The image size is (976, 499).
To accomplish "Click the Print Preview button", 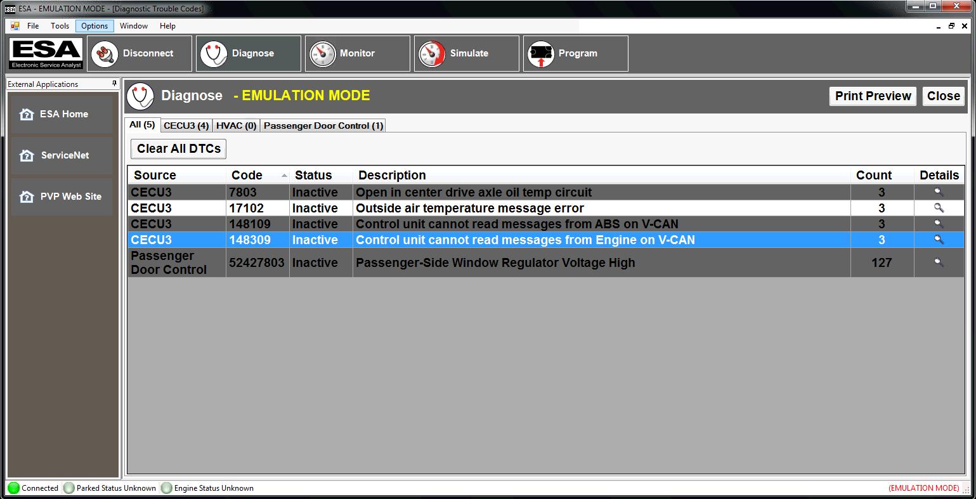I will pos(873,96).
